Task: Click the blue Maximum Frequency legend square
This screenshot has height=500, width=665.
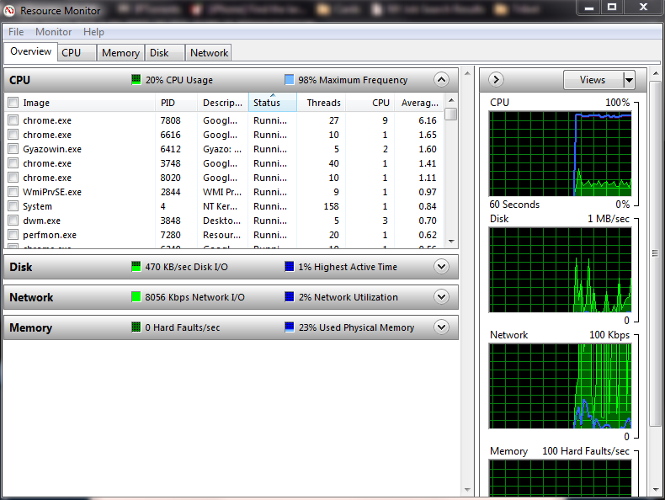Action: (290, 79)
